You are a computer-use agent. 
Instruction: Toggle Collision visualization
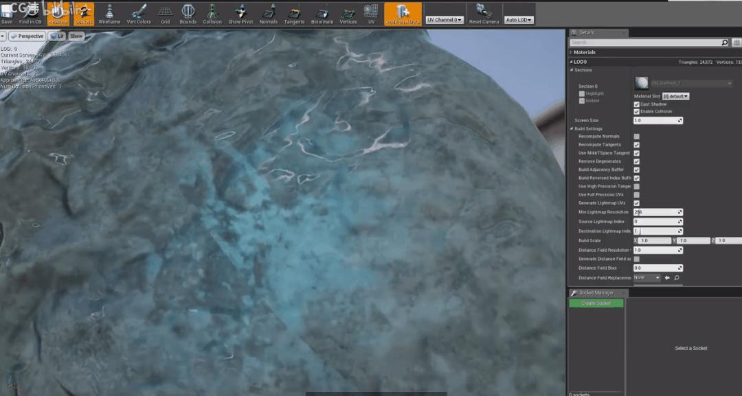[212, 14]
